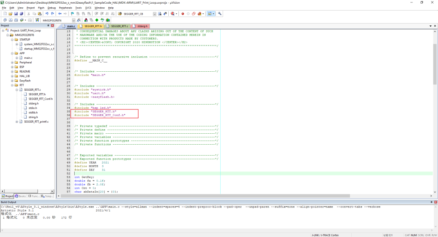Open the SVCS menu
This screenshot has height=237, width=438.
click(88, 8)
